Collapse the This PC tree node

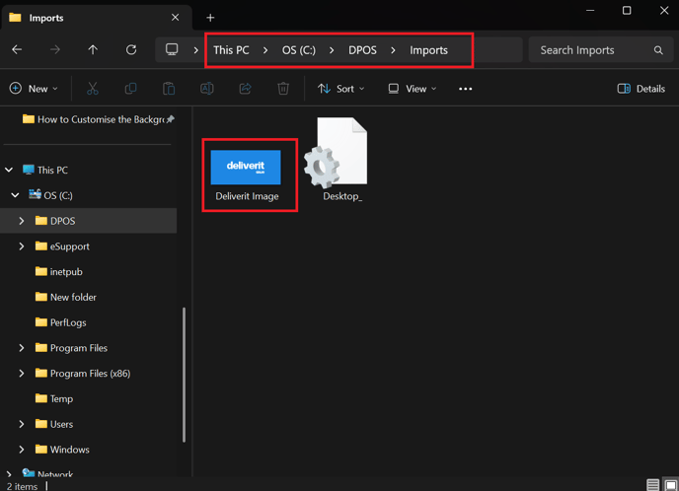coord(9,170)
